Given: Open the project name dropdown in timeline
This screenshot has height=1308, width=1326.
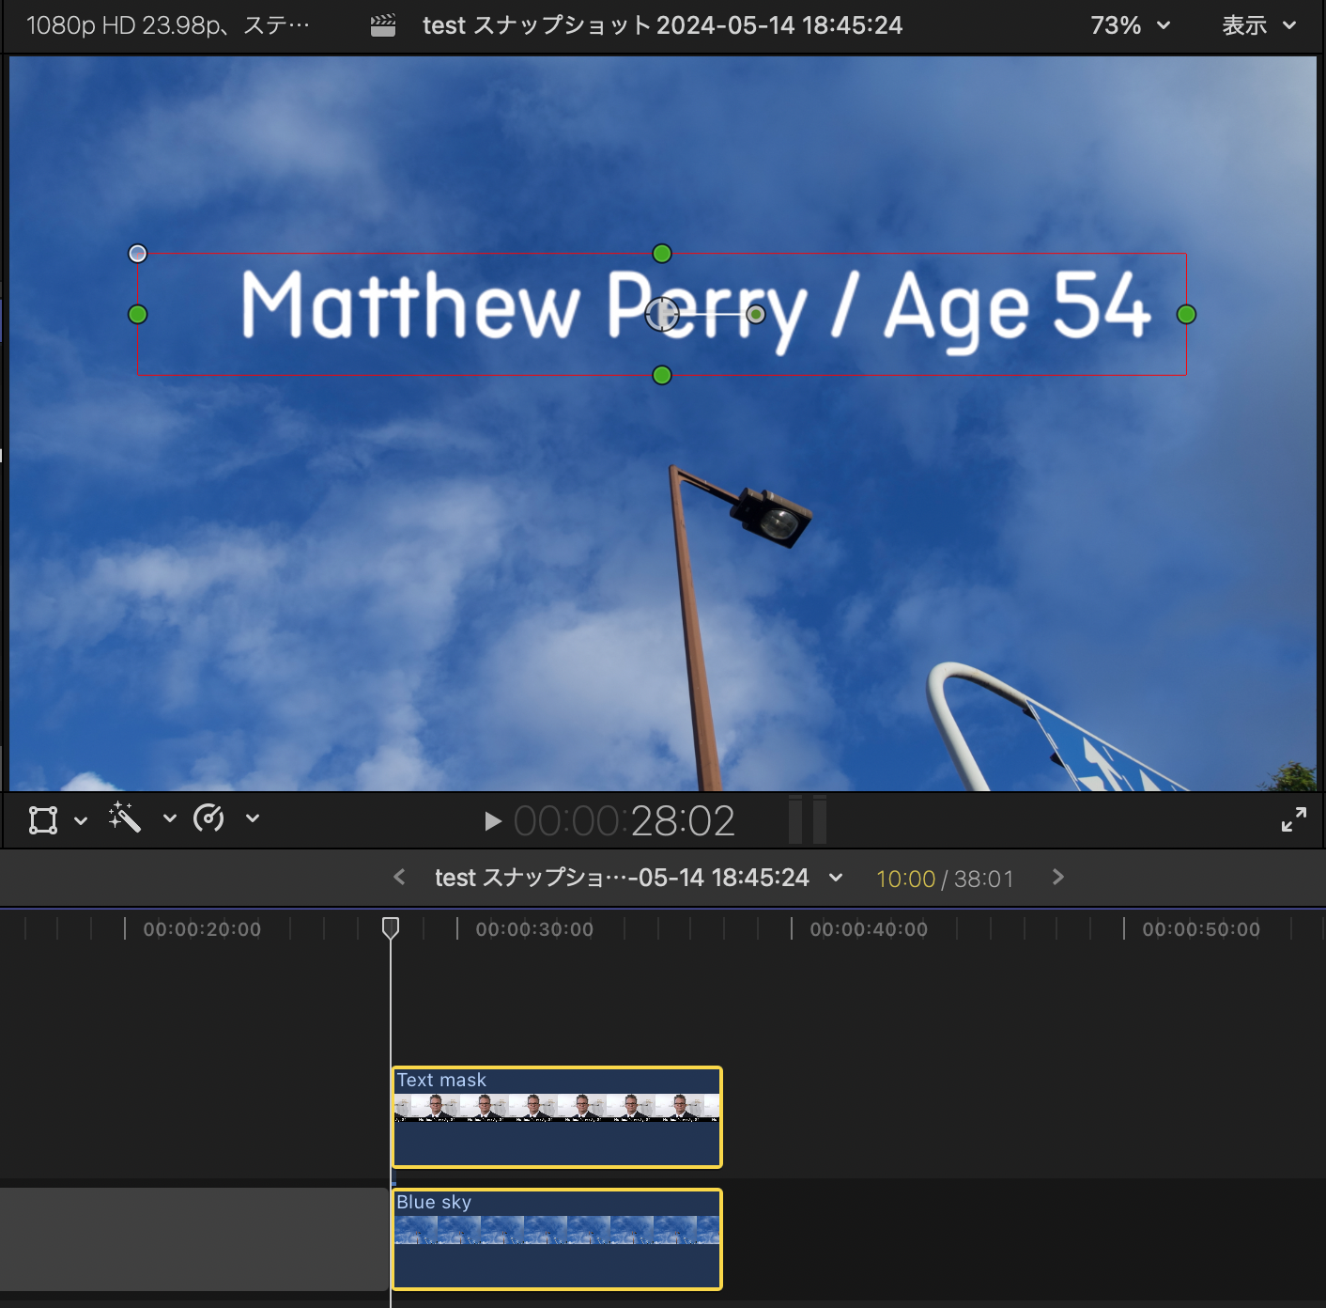Looking at the screenshot, I should tap(835, 878).
